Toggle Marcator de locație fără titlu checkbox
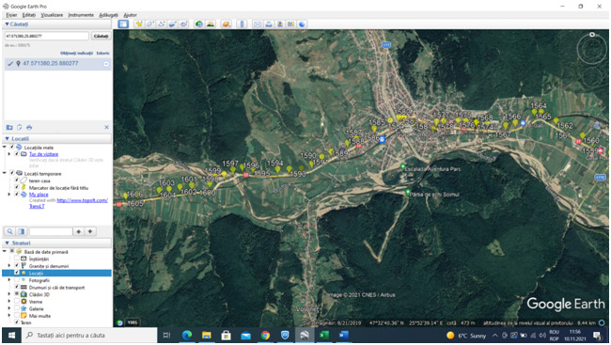Screen dimensions: 611x345 [x=17, y=187]
